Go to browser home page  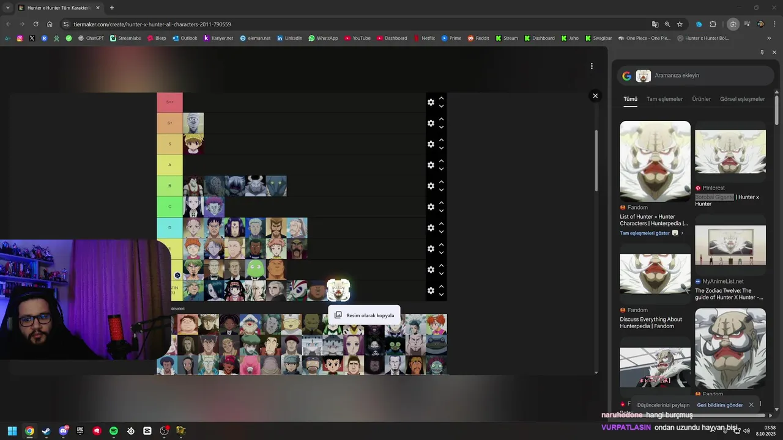(50, 24)
